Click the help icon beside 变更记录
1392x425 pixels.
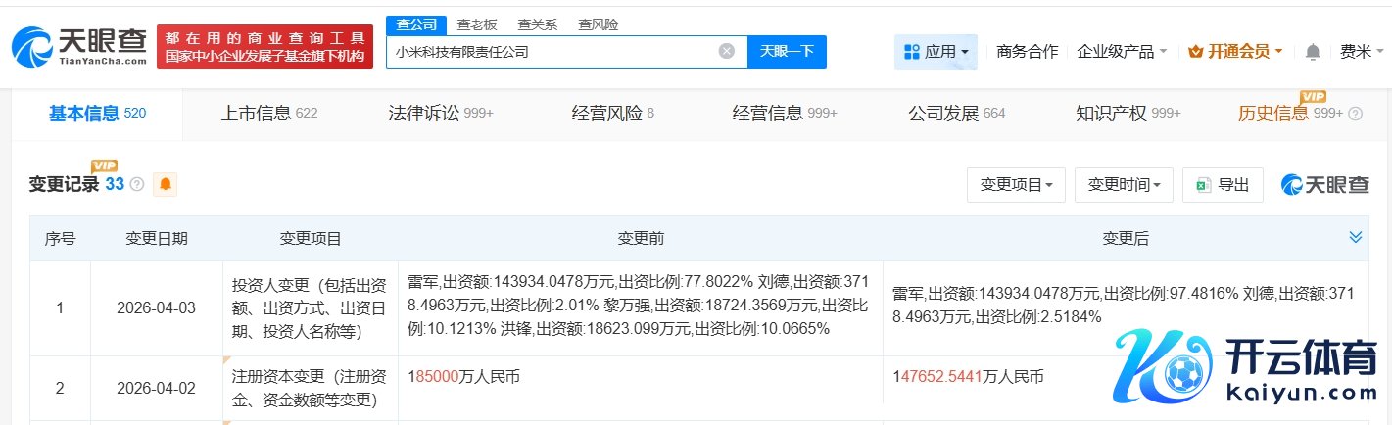137,184
